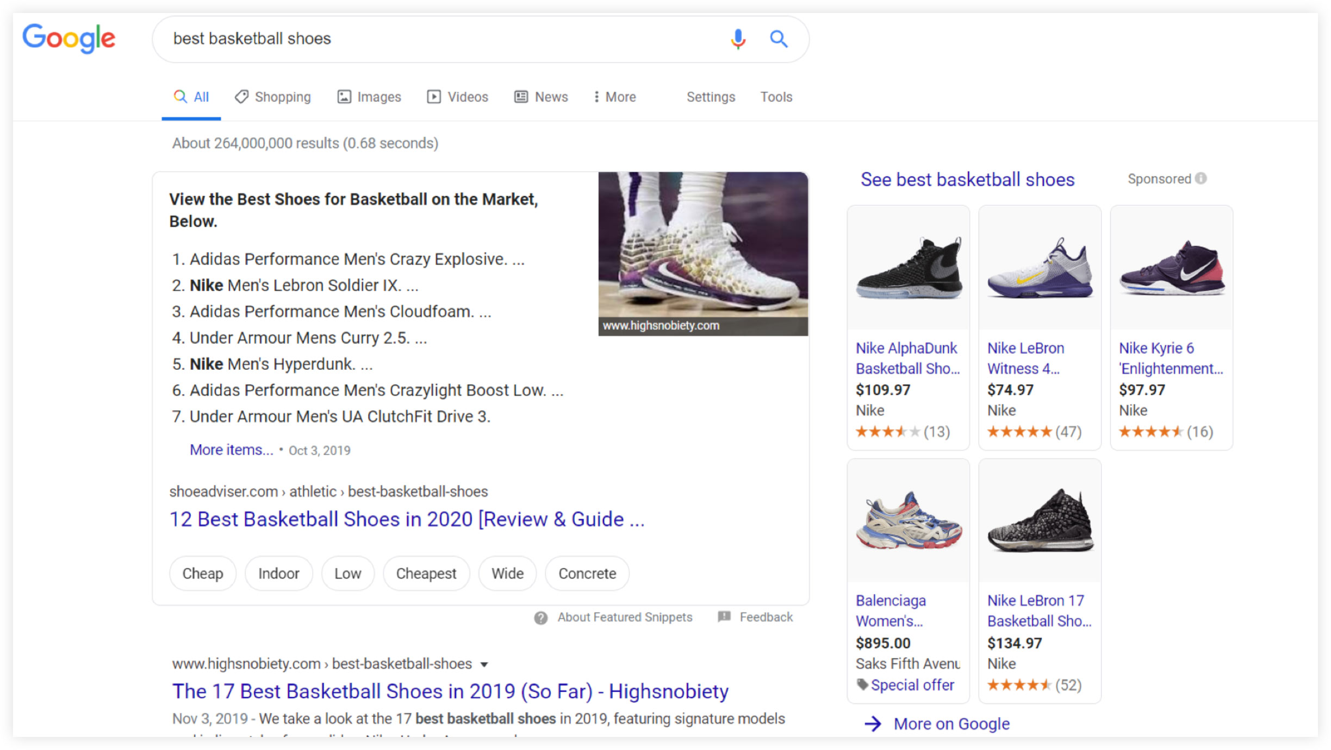This screenshot has width=1331, height=750.
Task: Switch to the Videos tab
Action: 458,97
